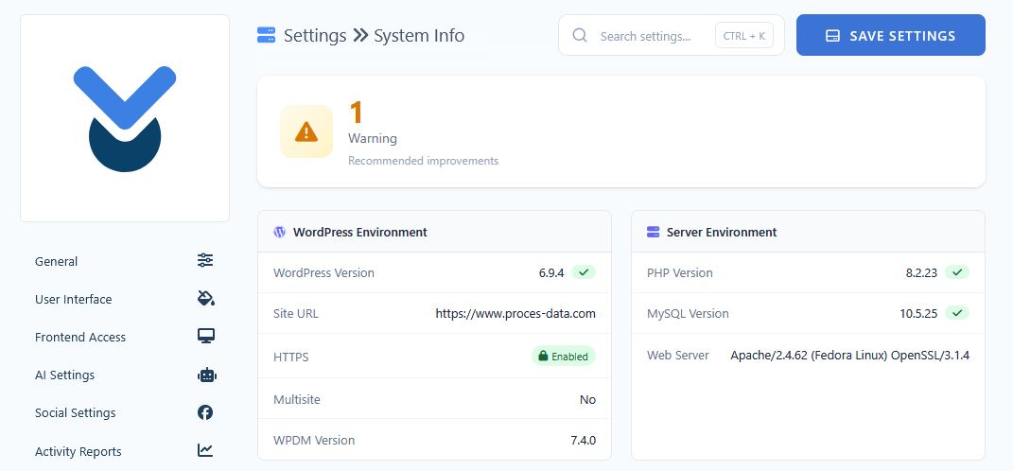Viewport: 1013px width, 471px height.
Task: Click the server icon beside Settings heading
Action: tap(266, 35)
